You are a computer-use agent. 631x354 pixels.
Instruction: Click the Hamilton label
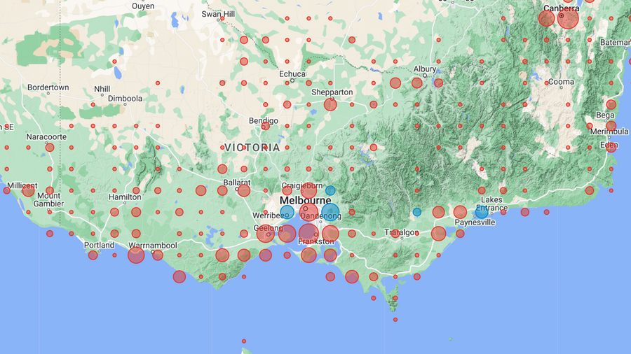[125, 197]
